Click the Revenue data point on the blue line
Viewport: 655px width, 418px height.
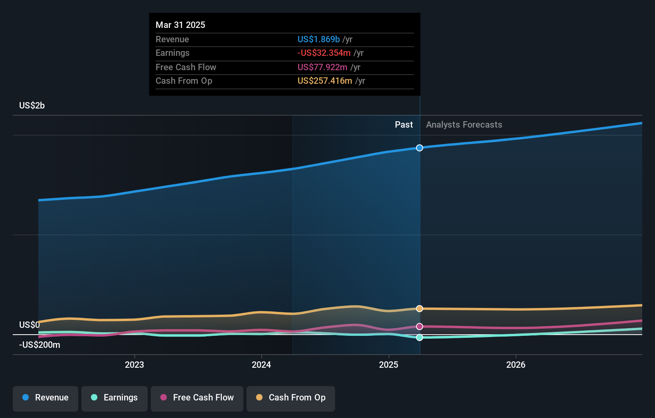[x=420, y=148]
